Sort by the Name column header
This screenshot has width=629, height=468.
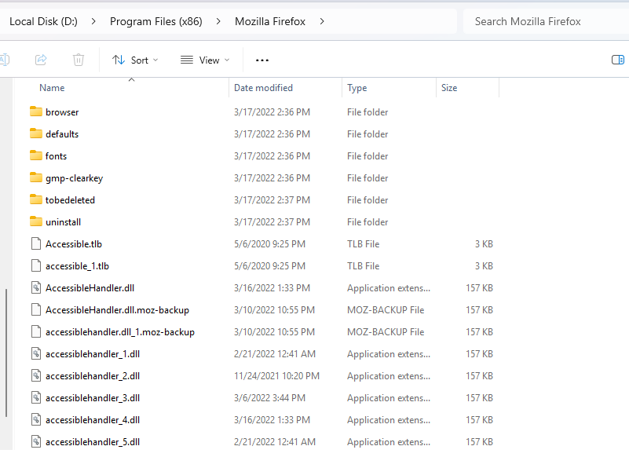point(52,88)
